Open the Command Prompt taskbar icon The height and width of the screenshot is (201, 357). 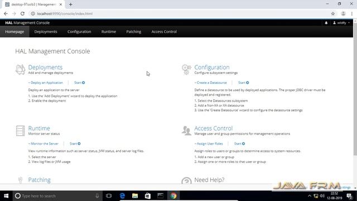click(161, 196)
